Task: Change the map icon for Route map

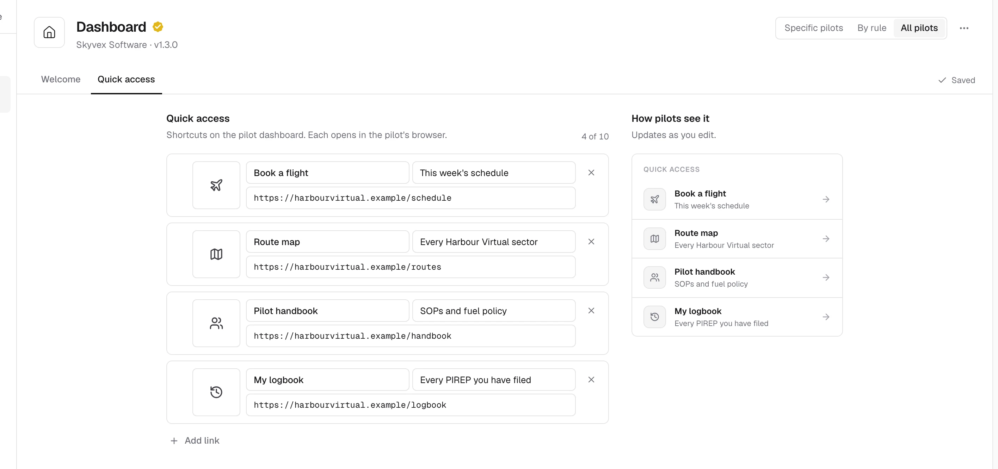Action: point(216,254)
